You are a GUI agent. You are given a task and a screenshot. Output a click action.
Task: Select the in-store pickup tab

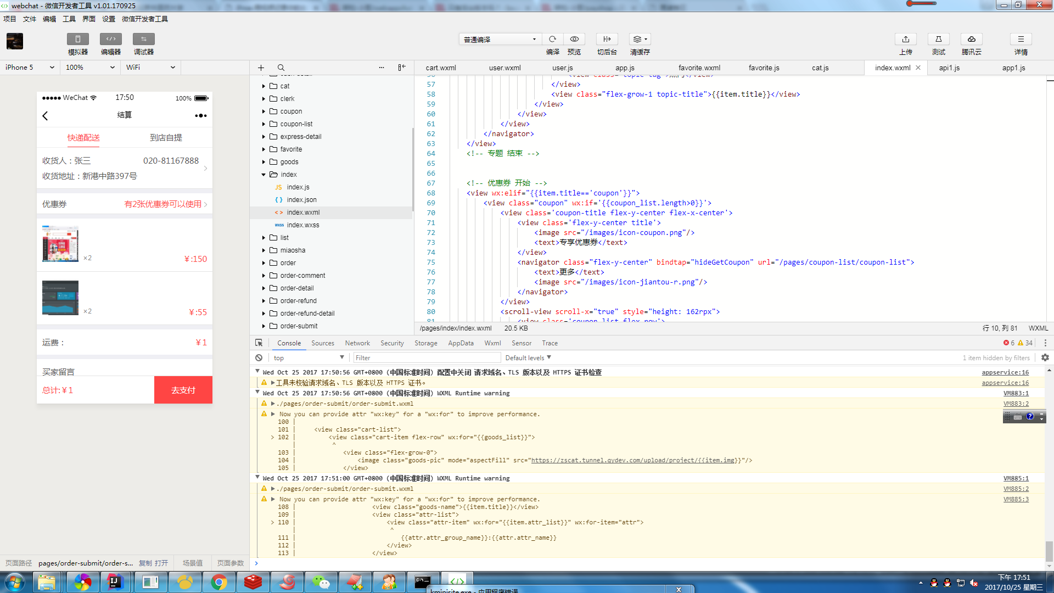point(166,138)
